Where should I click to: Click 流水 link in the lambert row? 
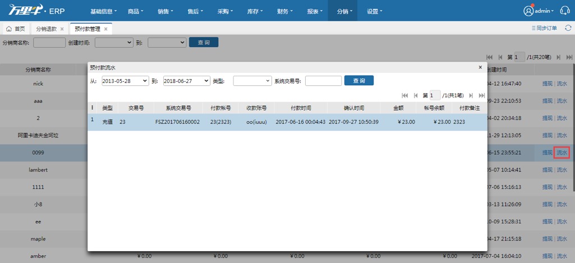click(x=562, y=170)
